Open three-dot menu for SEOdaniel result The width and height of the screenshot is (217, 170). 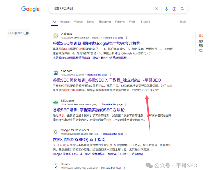pyautogui.click(x=126, y=104)
